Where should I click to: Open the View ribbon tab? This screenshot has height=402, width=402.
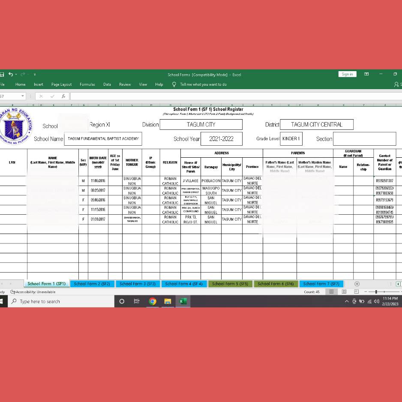click(143, 84)
